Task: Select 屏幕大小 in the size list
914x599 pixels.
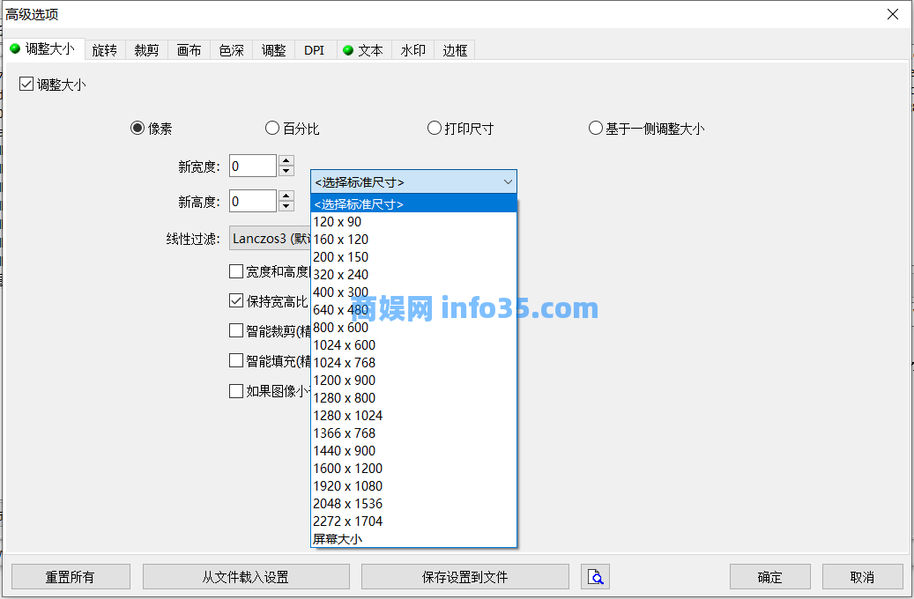Action: 338,538
